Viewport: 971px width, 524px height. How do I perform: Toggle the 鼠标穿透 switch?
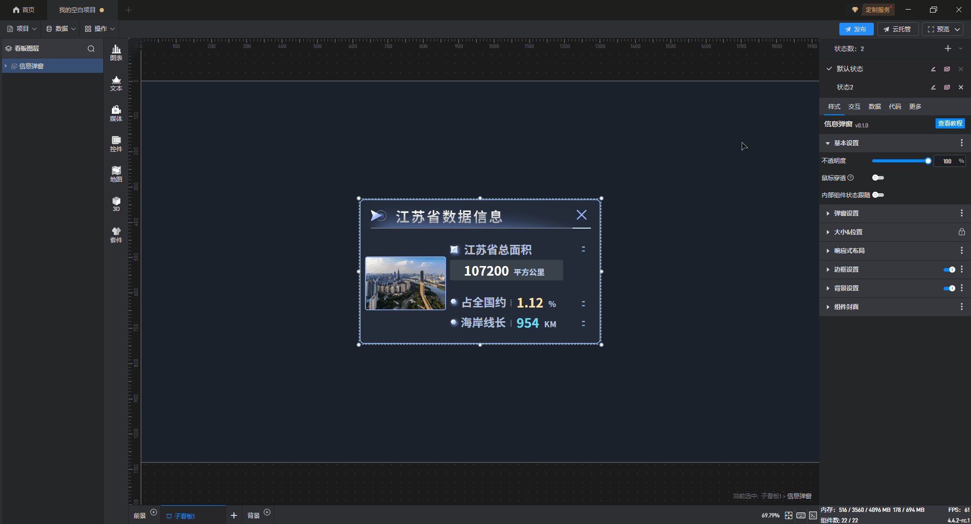(878, 178)
